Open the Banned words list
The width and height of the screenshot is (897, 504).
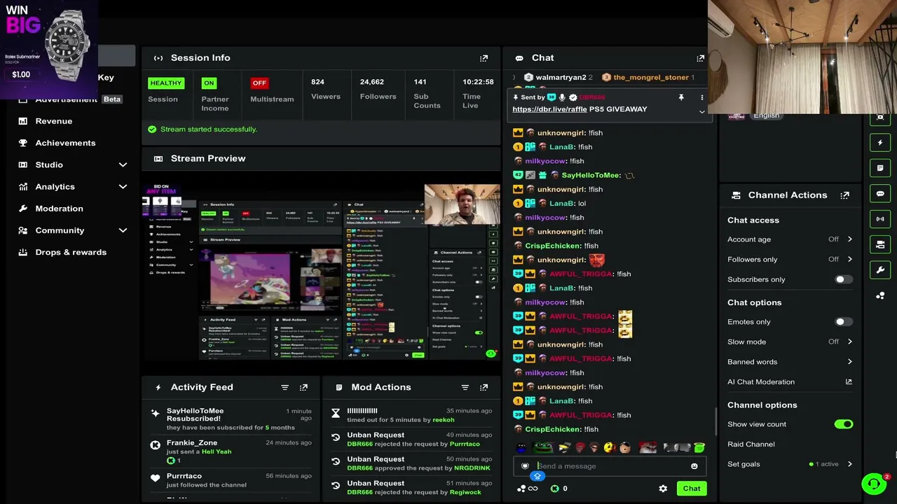(790, 362)
